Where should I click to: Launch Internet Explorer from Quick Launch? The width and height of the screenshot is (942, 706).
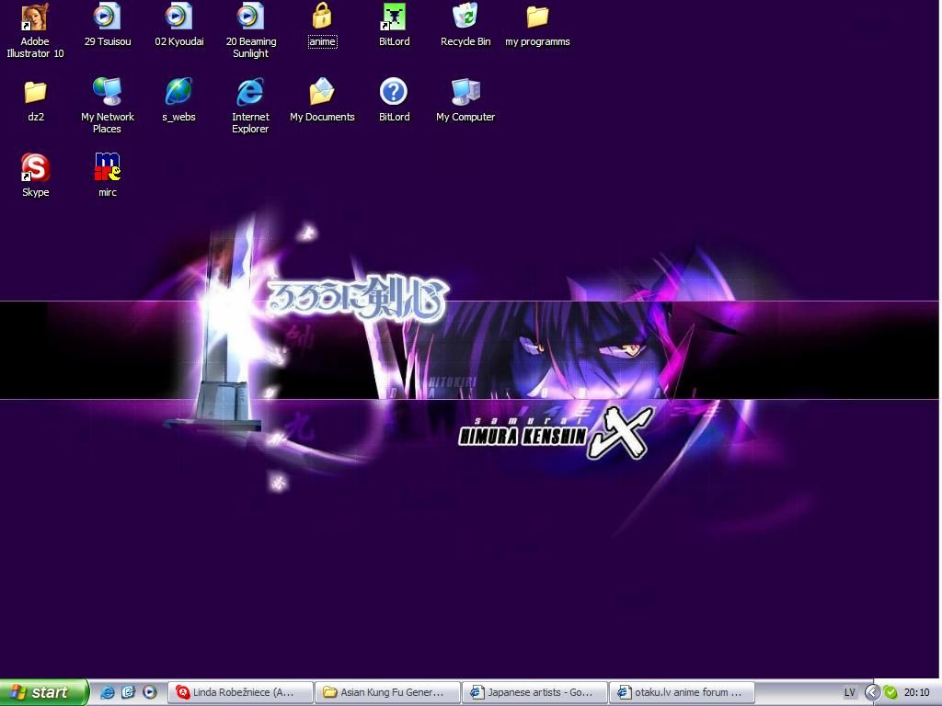coord(107,692)
